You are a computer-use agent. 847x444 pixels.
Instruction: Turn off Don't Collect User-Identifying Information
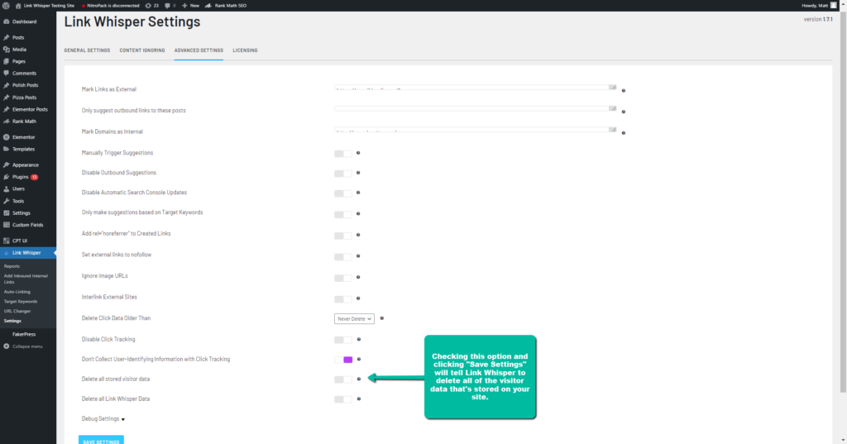tap(343, 360)
